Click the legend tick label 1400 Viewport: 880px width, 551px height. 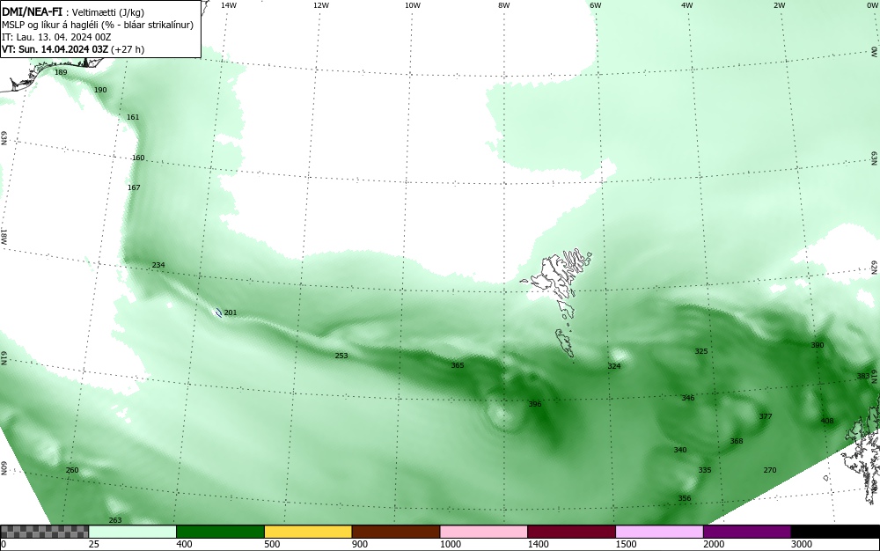(538, 544)
